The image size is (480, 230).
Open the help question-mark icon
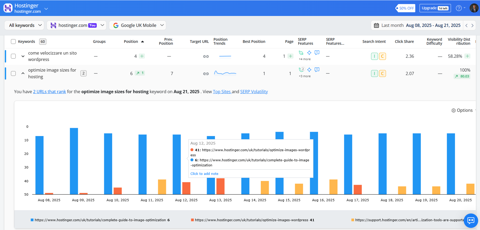(459, 8)
